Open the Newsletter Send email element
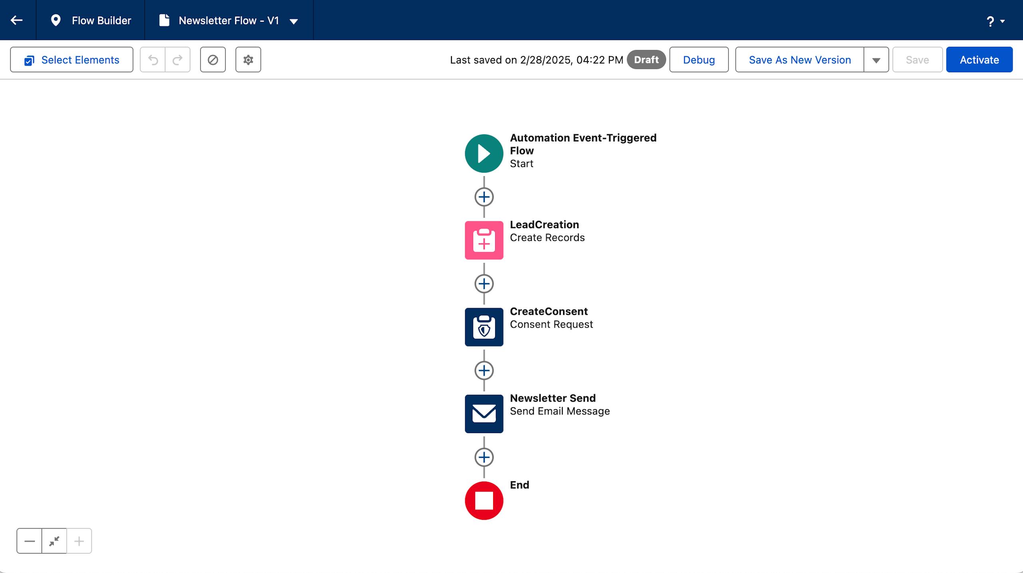The width and height of the screenshot is (1023, 573). click(484, 414)
